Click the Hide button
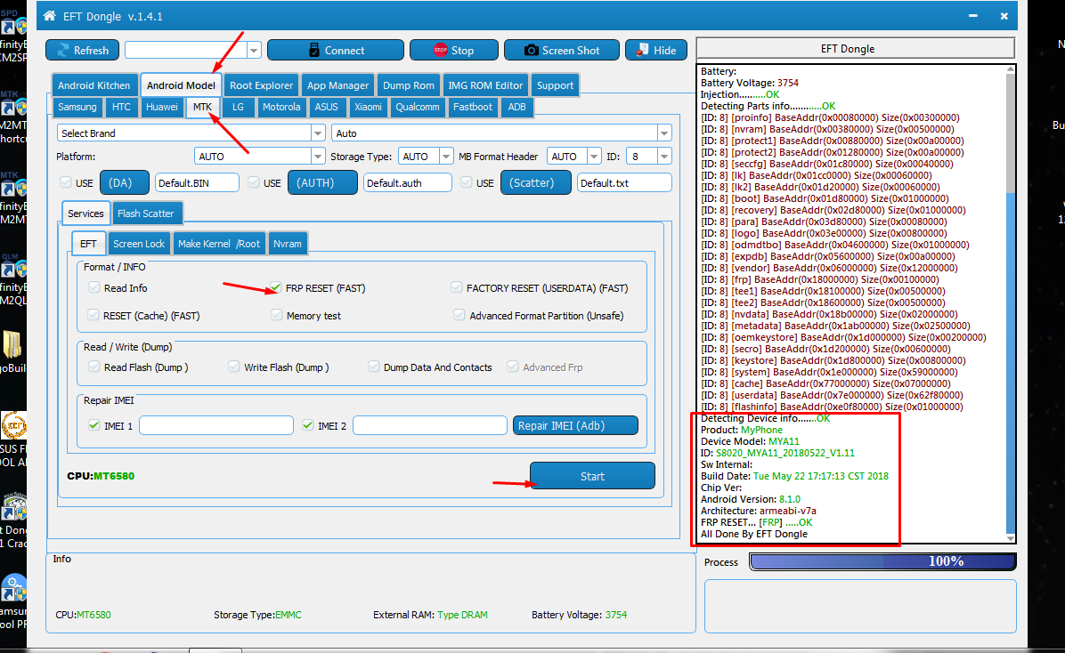The height and width of the screenshot is (653, 1065). click(655, 50)
